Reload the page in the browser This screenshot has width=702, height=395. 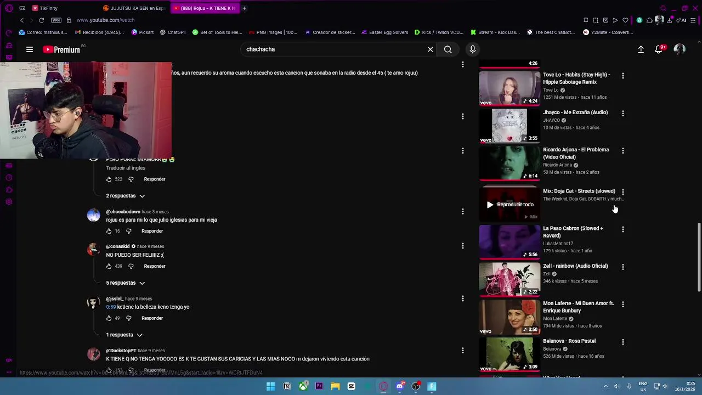41,20
